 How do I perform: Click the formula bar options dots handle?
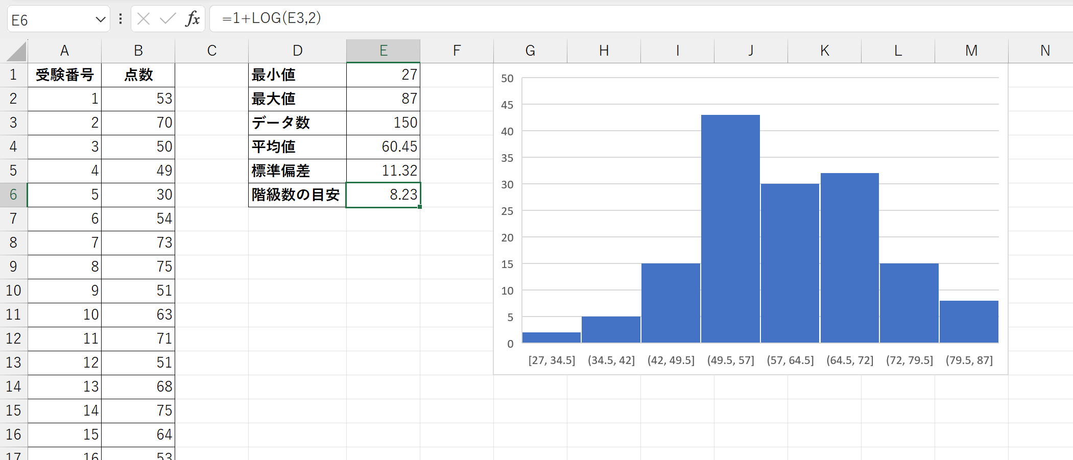(x=121, y=19)
